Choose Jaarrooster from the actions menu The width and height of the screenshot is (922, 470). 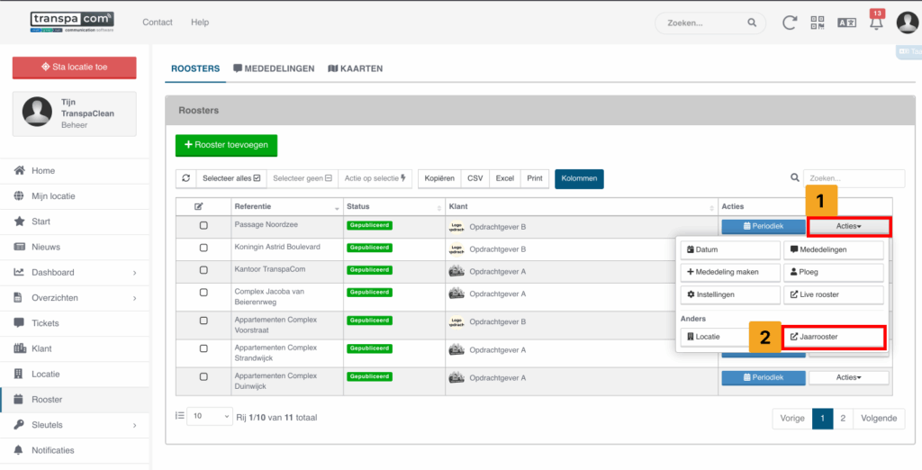(x=833, y=338)
